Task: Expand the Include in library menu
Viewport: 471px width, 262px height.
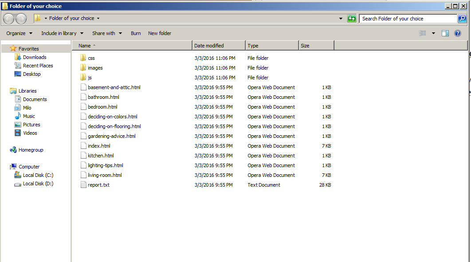Action: [62, 33]
